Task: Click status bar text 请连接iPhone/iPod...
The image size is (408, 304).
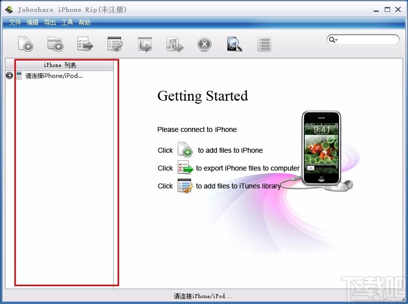Action: (x=203, y=296)
